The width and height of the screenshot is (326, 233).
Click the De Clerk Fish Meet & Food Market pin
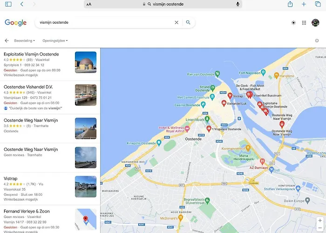click(249, 95)
